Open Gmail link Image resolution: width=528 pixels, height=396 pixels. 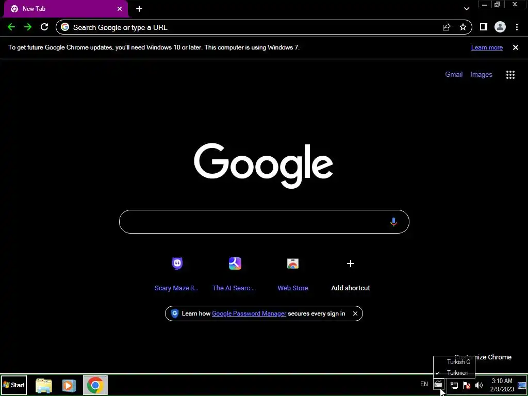point(454,74)
